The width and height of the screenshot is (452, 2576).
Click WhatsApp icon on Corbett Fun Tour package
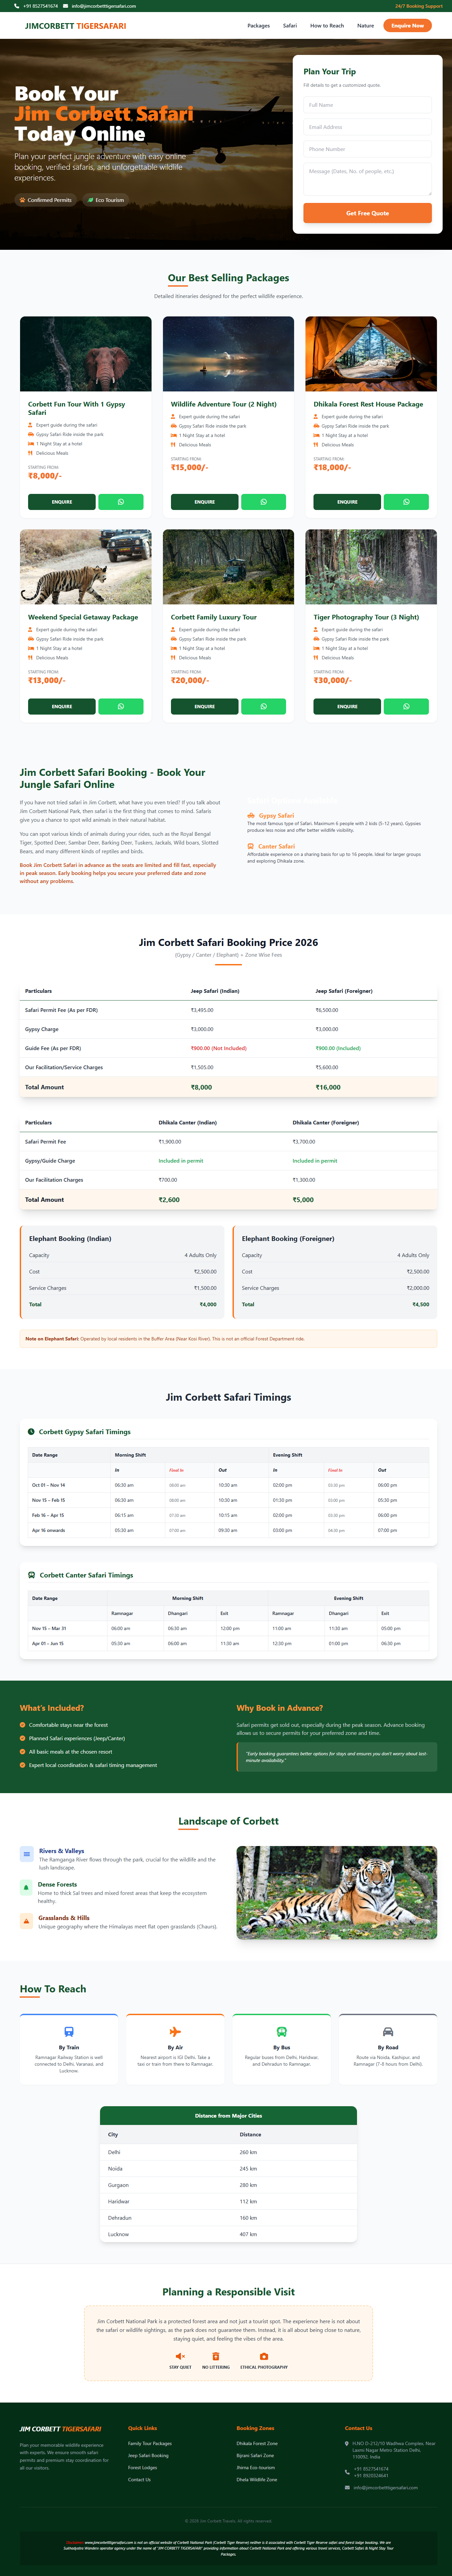pyautogui.click(x=121, y=502)
